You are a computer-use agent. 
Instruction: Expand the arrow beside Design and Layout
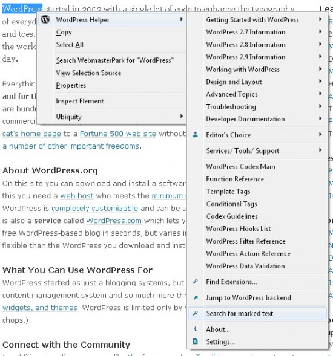tap(320, 81)
